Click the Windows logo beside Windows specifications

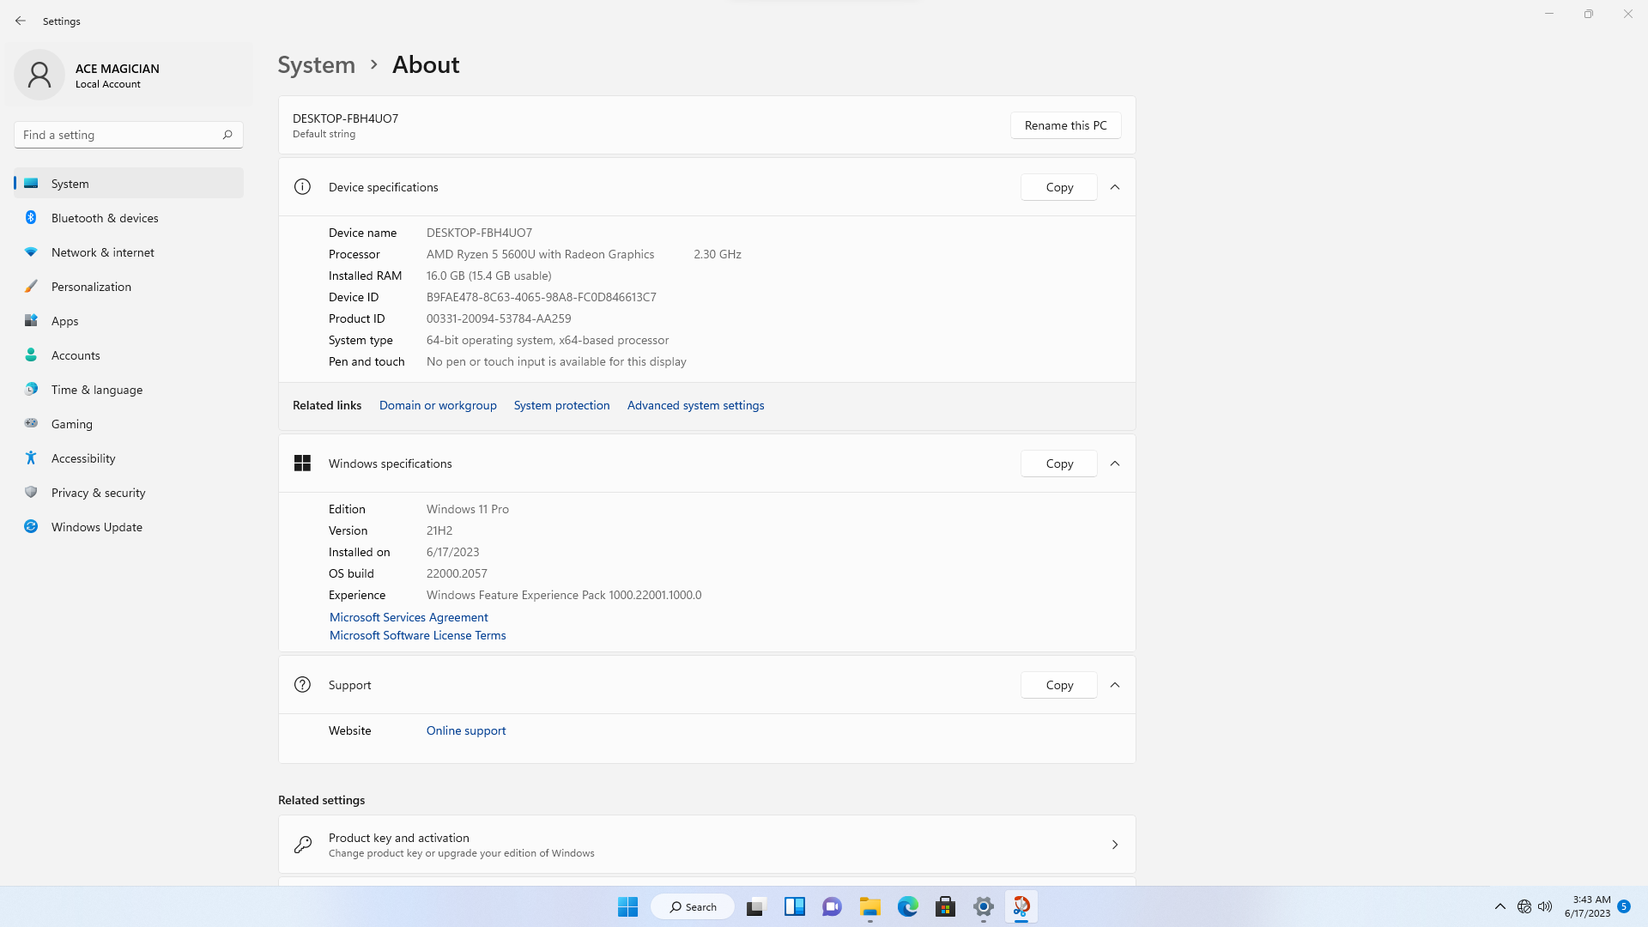(x=302, y=463)
